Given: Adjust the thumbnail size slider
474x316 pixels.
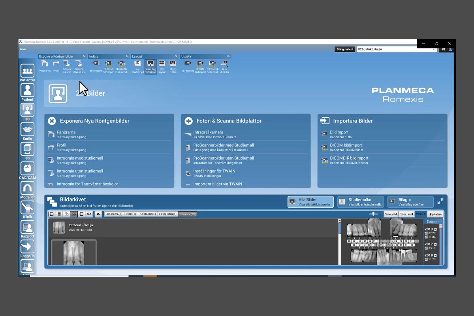Looking at the screenshot, I should coord(373,214).
